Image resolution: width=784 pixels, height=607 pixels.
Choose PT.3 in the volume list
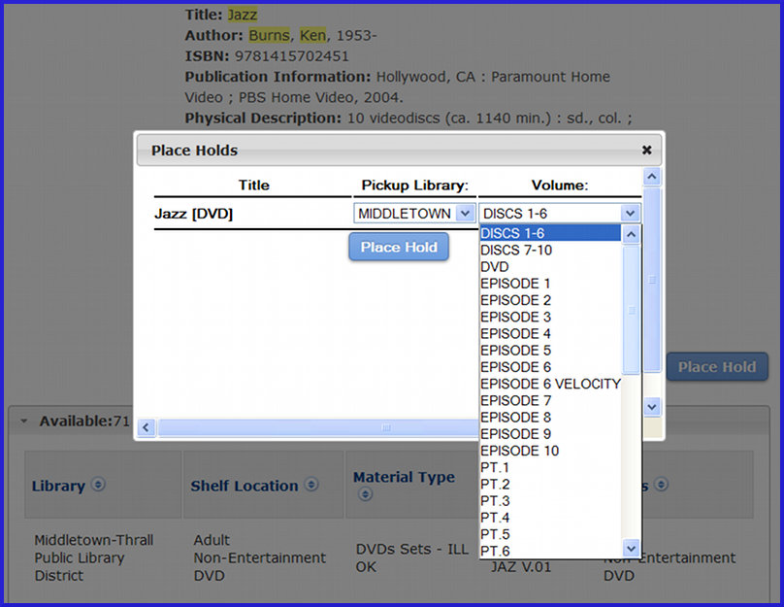(x=550, y=501)
